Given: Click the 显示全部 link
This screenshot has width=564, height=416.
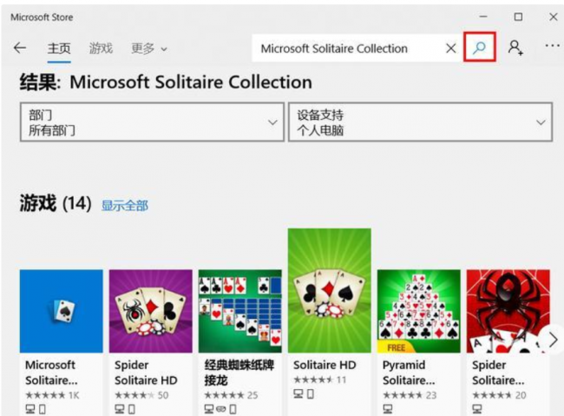Looking at the screenshot, I should click(125, 206).
